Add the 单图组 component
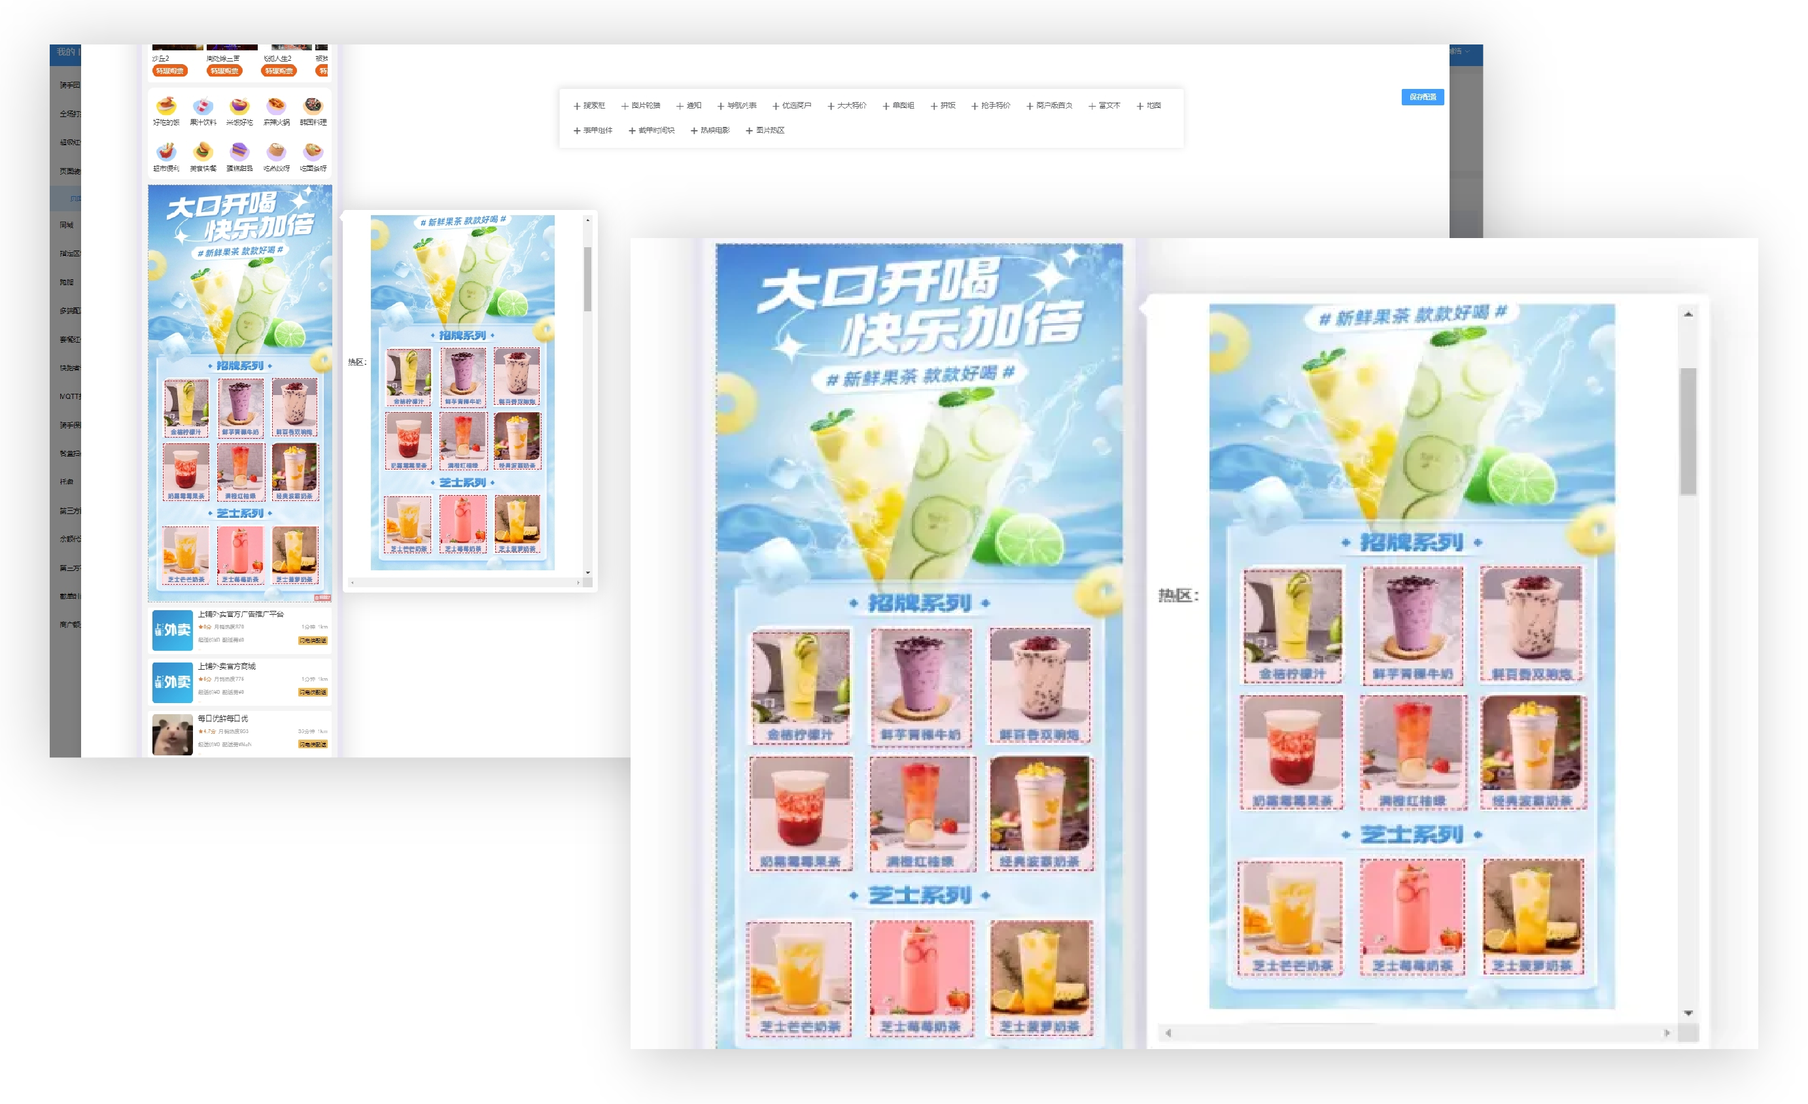Viewport: 1808px width, 1104px height. [898, 106]
